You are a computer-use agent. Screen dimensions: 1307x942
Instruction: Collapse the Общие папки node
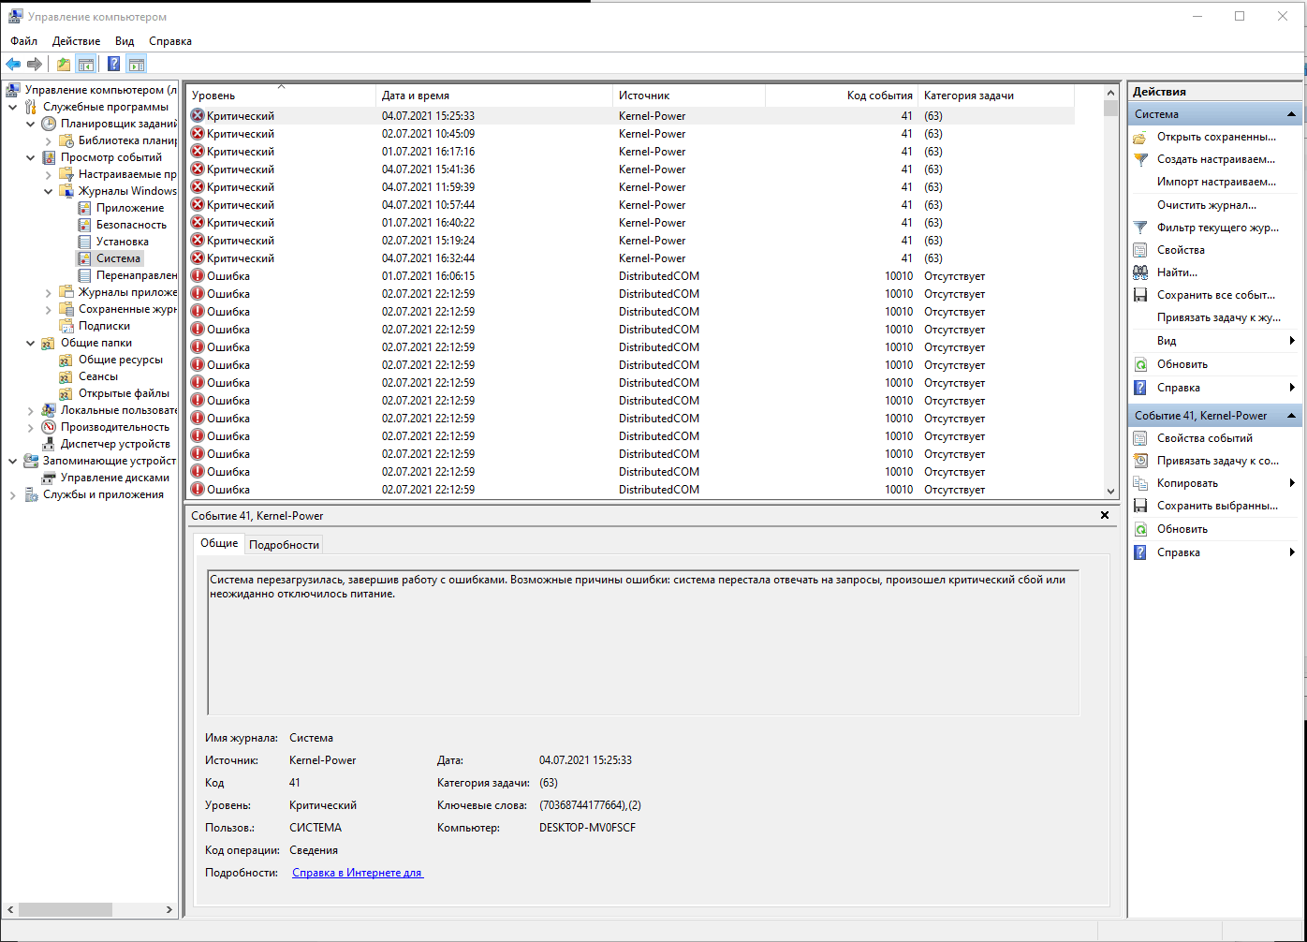tap(31, 343)
